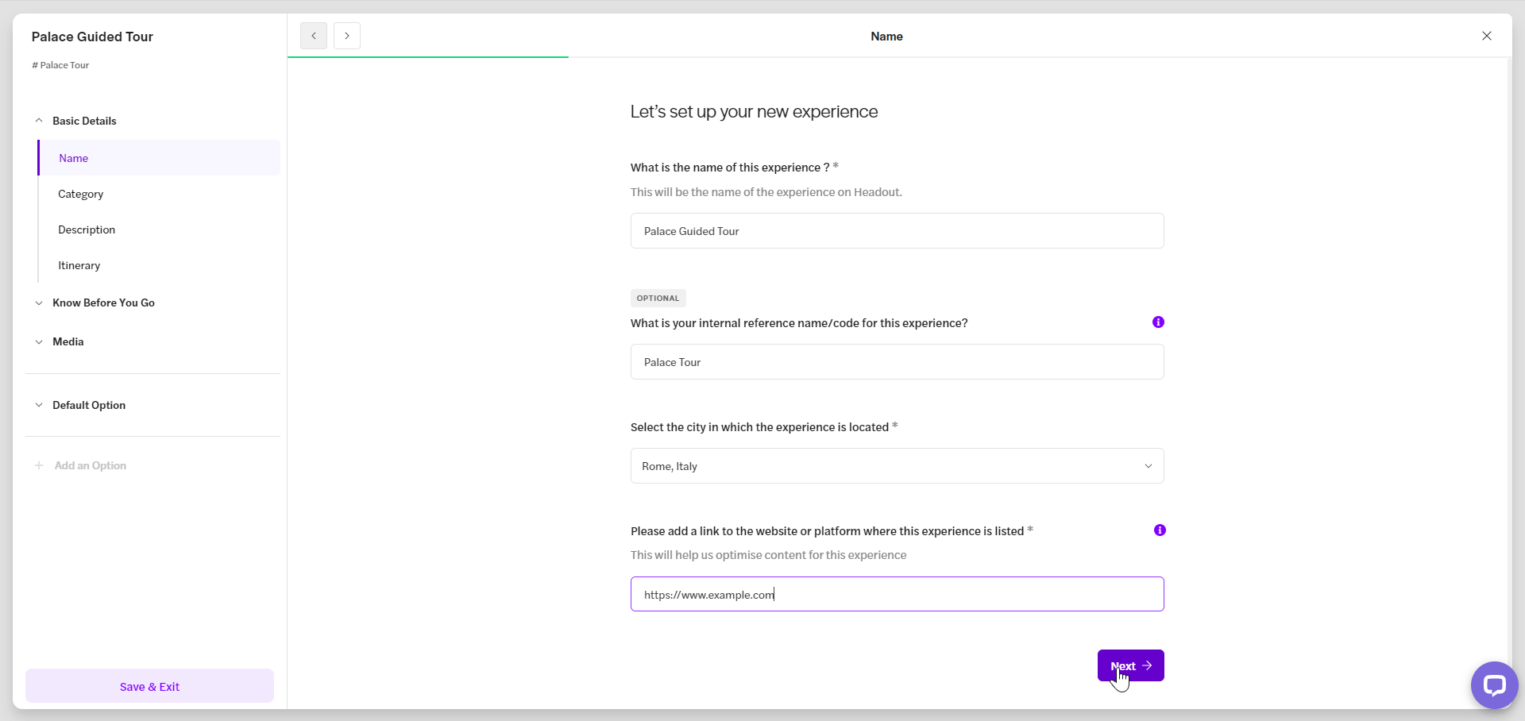Go to the previous step using the back arrow
This screenshot has width=1525, height=721.
(314, 36)
